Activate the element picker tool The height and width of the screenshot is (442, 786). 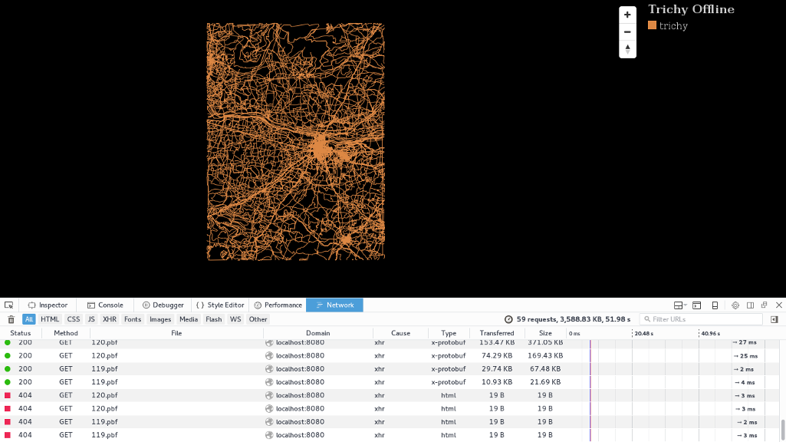[9, 305]
